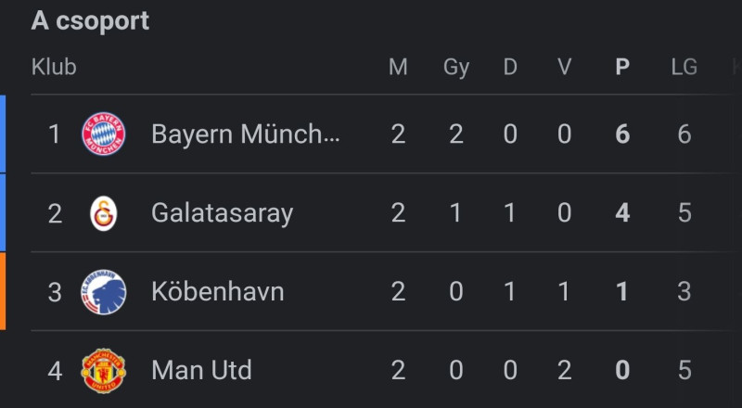Click the Klub column header
Screen dimensions: 742x408
pyautogui.click(x=54, y=67)
